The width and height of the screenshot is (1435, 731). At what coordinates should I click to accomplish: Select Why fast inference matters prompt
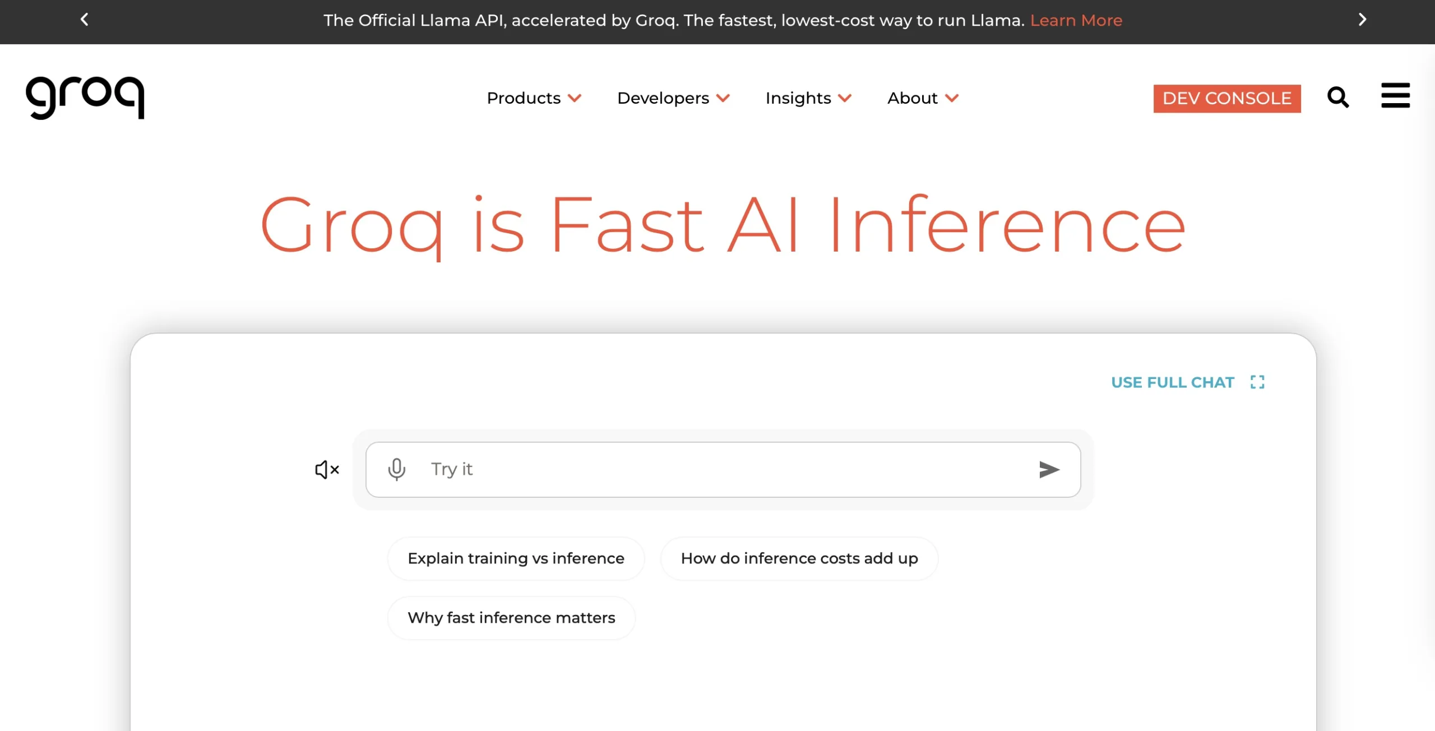pos(511,618)
